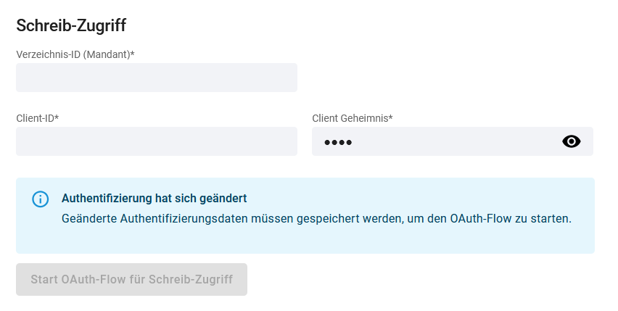Click the word Mandant in the directory label

(x=107, y=54)
